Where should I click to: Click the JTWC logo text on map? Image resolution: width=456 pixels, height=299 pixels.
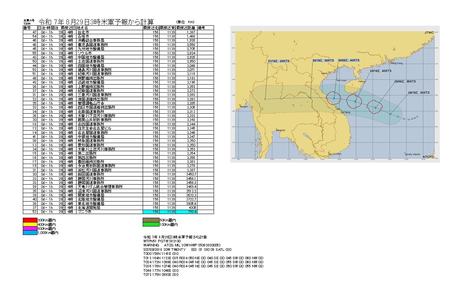(429, 33)
